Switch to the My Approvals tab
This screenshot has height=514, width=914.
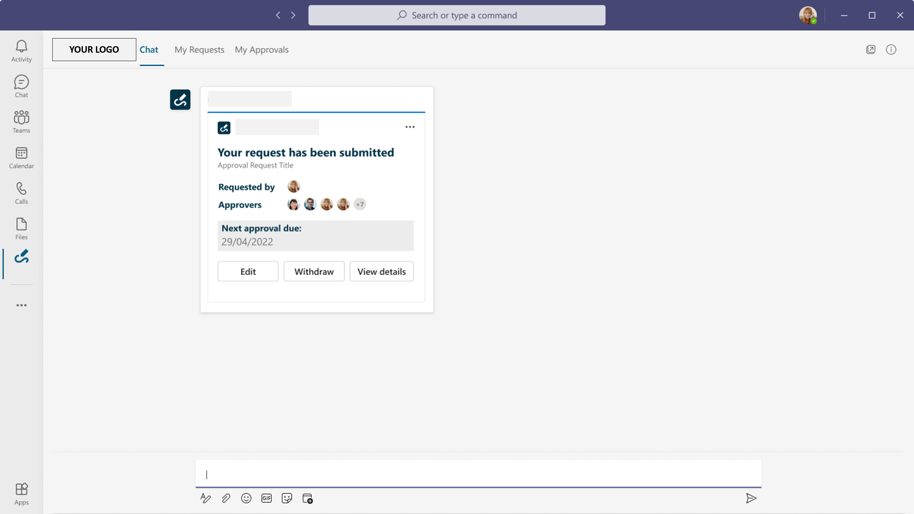[x=261, y=49]
